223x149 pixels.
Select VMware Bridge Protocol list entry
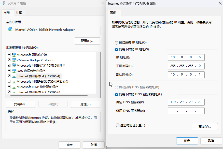point(35,60)
